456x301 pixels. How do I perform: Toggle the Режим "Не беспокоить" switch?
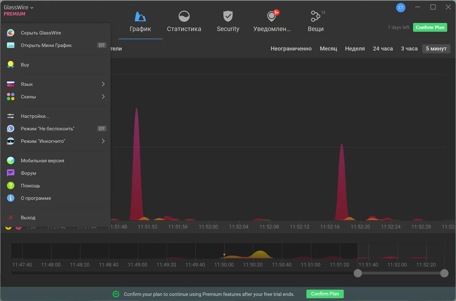coord(102,128)
